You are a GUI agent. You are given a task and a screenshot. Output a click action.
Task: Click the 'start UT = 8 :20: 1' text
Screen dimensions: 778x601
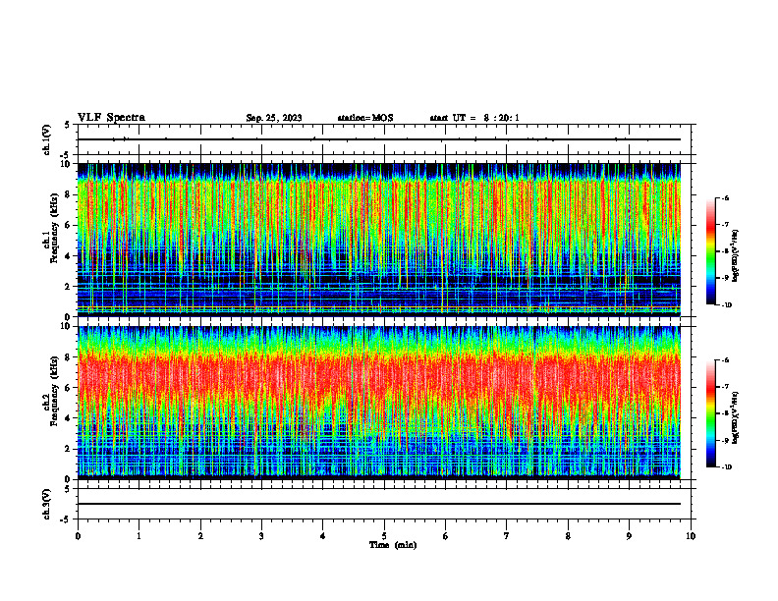[474, 118]
